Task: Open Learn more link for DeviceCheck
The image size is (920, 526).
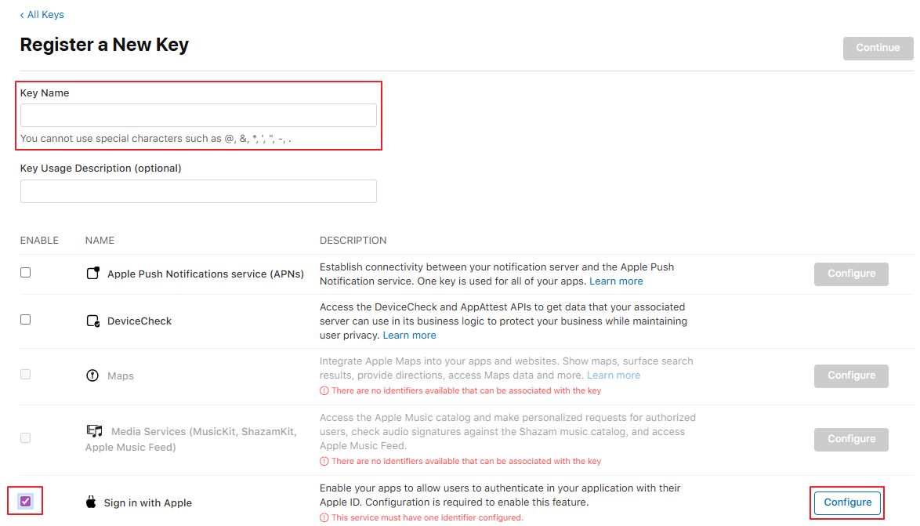Action: pyautogui.click(x=409, y=336)
